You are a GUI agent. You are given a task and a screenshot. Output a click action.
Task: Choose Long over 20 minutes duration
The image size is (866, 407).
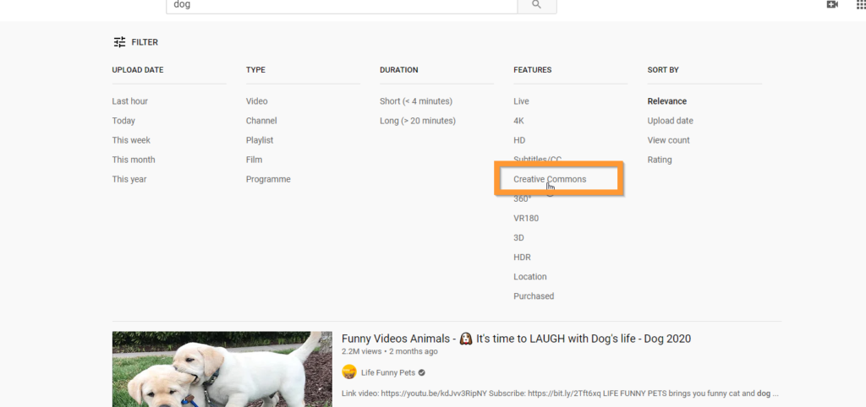(418, 121)
